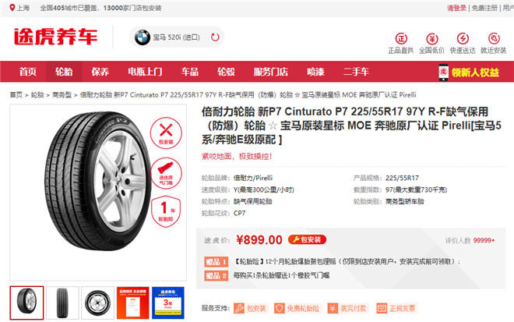The width and height of the screenshot is (514, 322).
Task: Click the orange 包安装 tag beside price
Action: coord(307,239)
